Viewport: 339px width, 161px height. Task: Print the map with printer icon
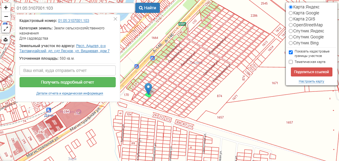(5, 40)
